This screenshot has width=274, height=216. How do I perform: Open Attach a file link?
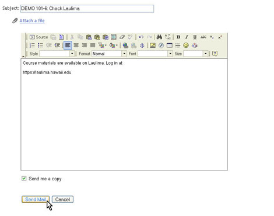(x=32, y=20)
